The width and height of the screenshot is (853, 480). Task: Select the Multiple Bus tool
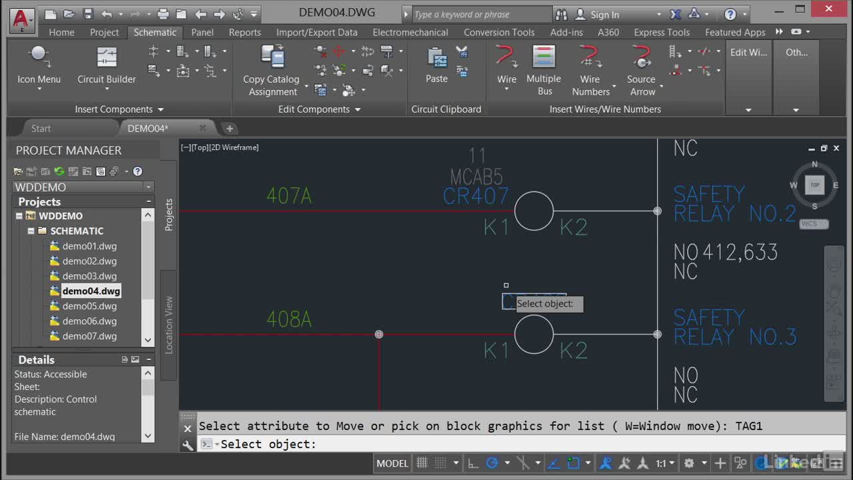[544, 71]
